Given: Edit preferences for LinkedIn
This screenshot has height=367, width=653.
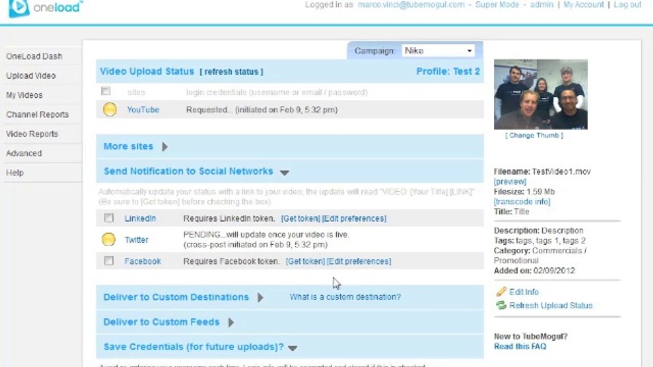Looking at the screenshot, I should (x=354, y=218).
